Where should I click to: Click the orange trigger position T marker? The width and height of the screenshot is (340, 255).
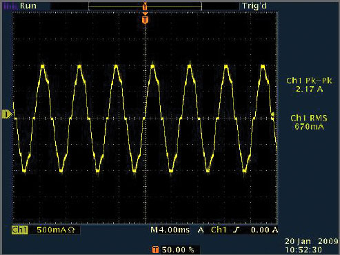pos(145,20)
